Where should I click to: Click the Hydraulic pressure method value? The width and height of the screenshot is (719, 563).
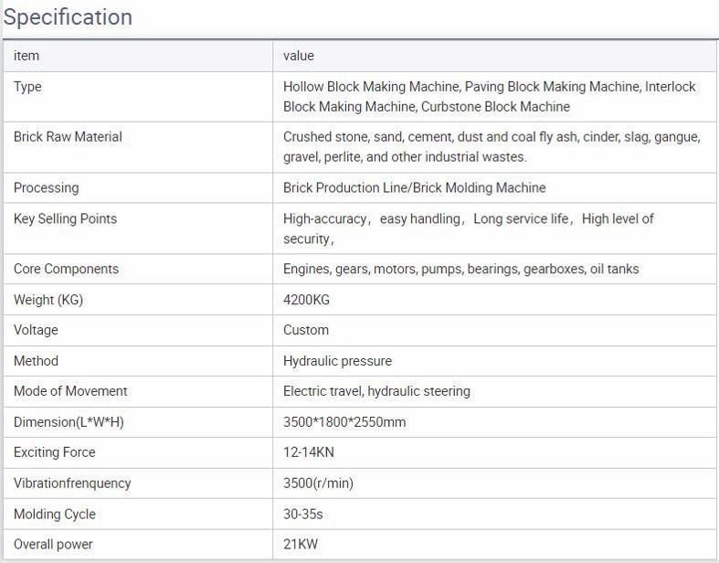tap(337, 361)
